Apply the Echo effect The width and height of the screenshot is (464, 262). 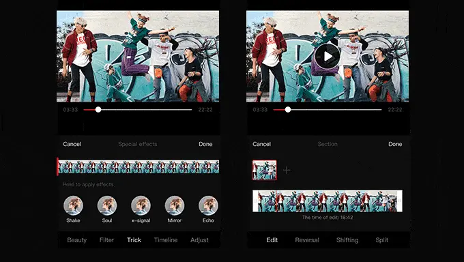click(208, 205)
